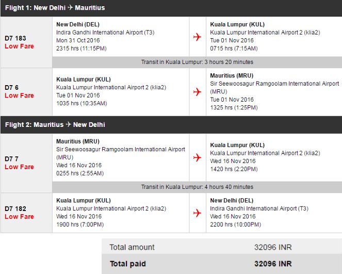Screen dimensions: 342x274
Task: Click red plane icon for flight D7 6
Action: [197, 92]
